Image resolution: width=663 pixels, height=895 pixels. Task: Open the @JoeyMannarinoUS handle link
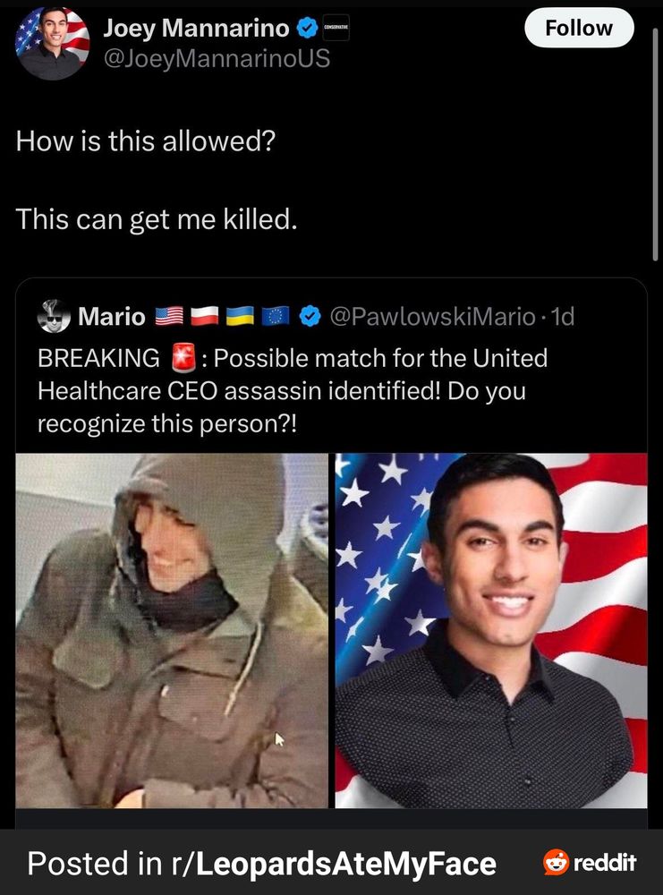(217, 58)
